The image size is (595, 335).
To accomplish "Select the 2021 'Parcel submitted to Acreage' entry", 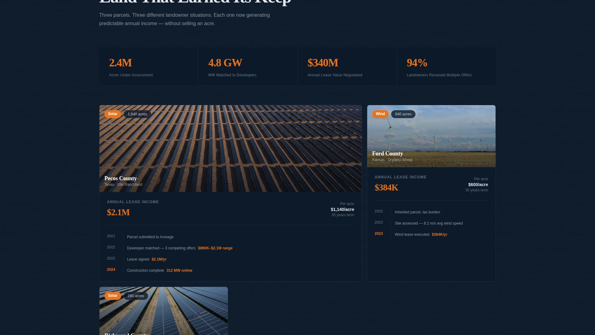I will coord(150,237).
